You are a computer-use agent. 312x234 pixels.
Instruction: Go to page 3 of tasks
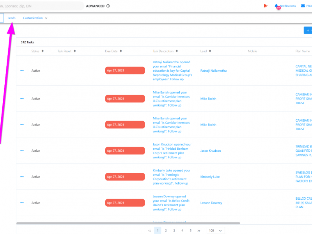(174, 230)
